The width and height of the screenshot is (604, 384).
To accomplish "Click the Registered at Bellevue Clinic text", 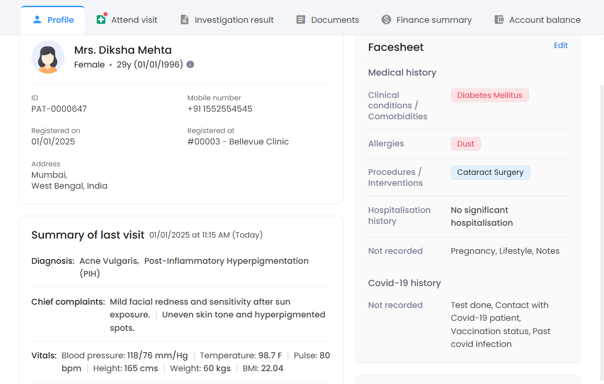I will pyautogui.click(x=238, y=142).
